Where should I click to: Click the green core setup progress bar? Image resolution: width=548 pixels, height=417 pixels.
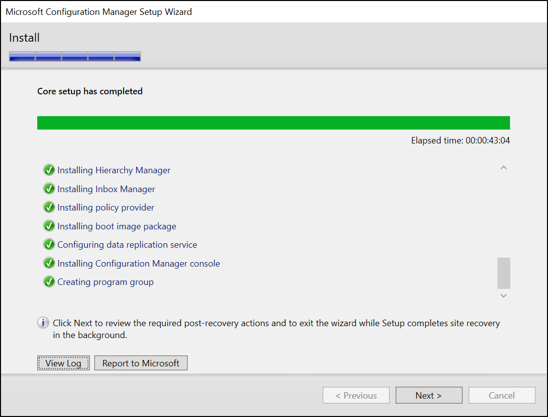[274, 123]
